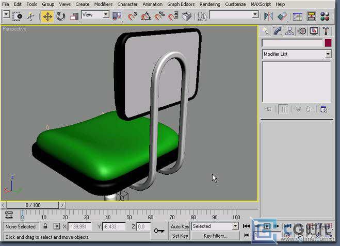
Task: Open the Layer Manager icon
Action: click(298, 17)
